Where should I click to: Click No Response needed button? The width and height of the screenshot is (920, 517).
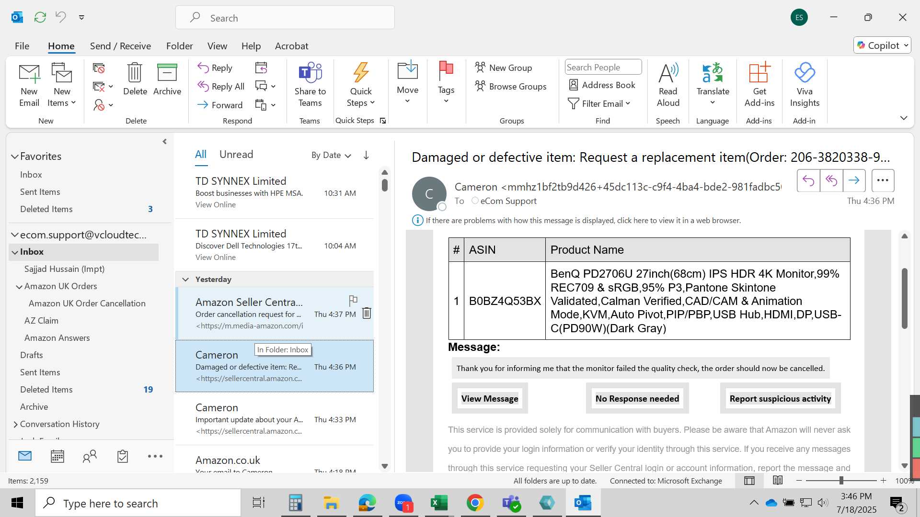tap(637, 398)
